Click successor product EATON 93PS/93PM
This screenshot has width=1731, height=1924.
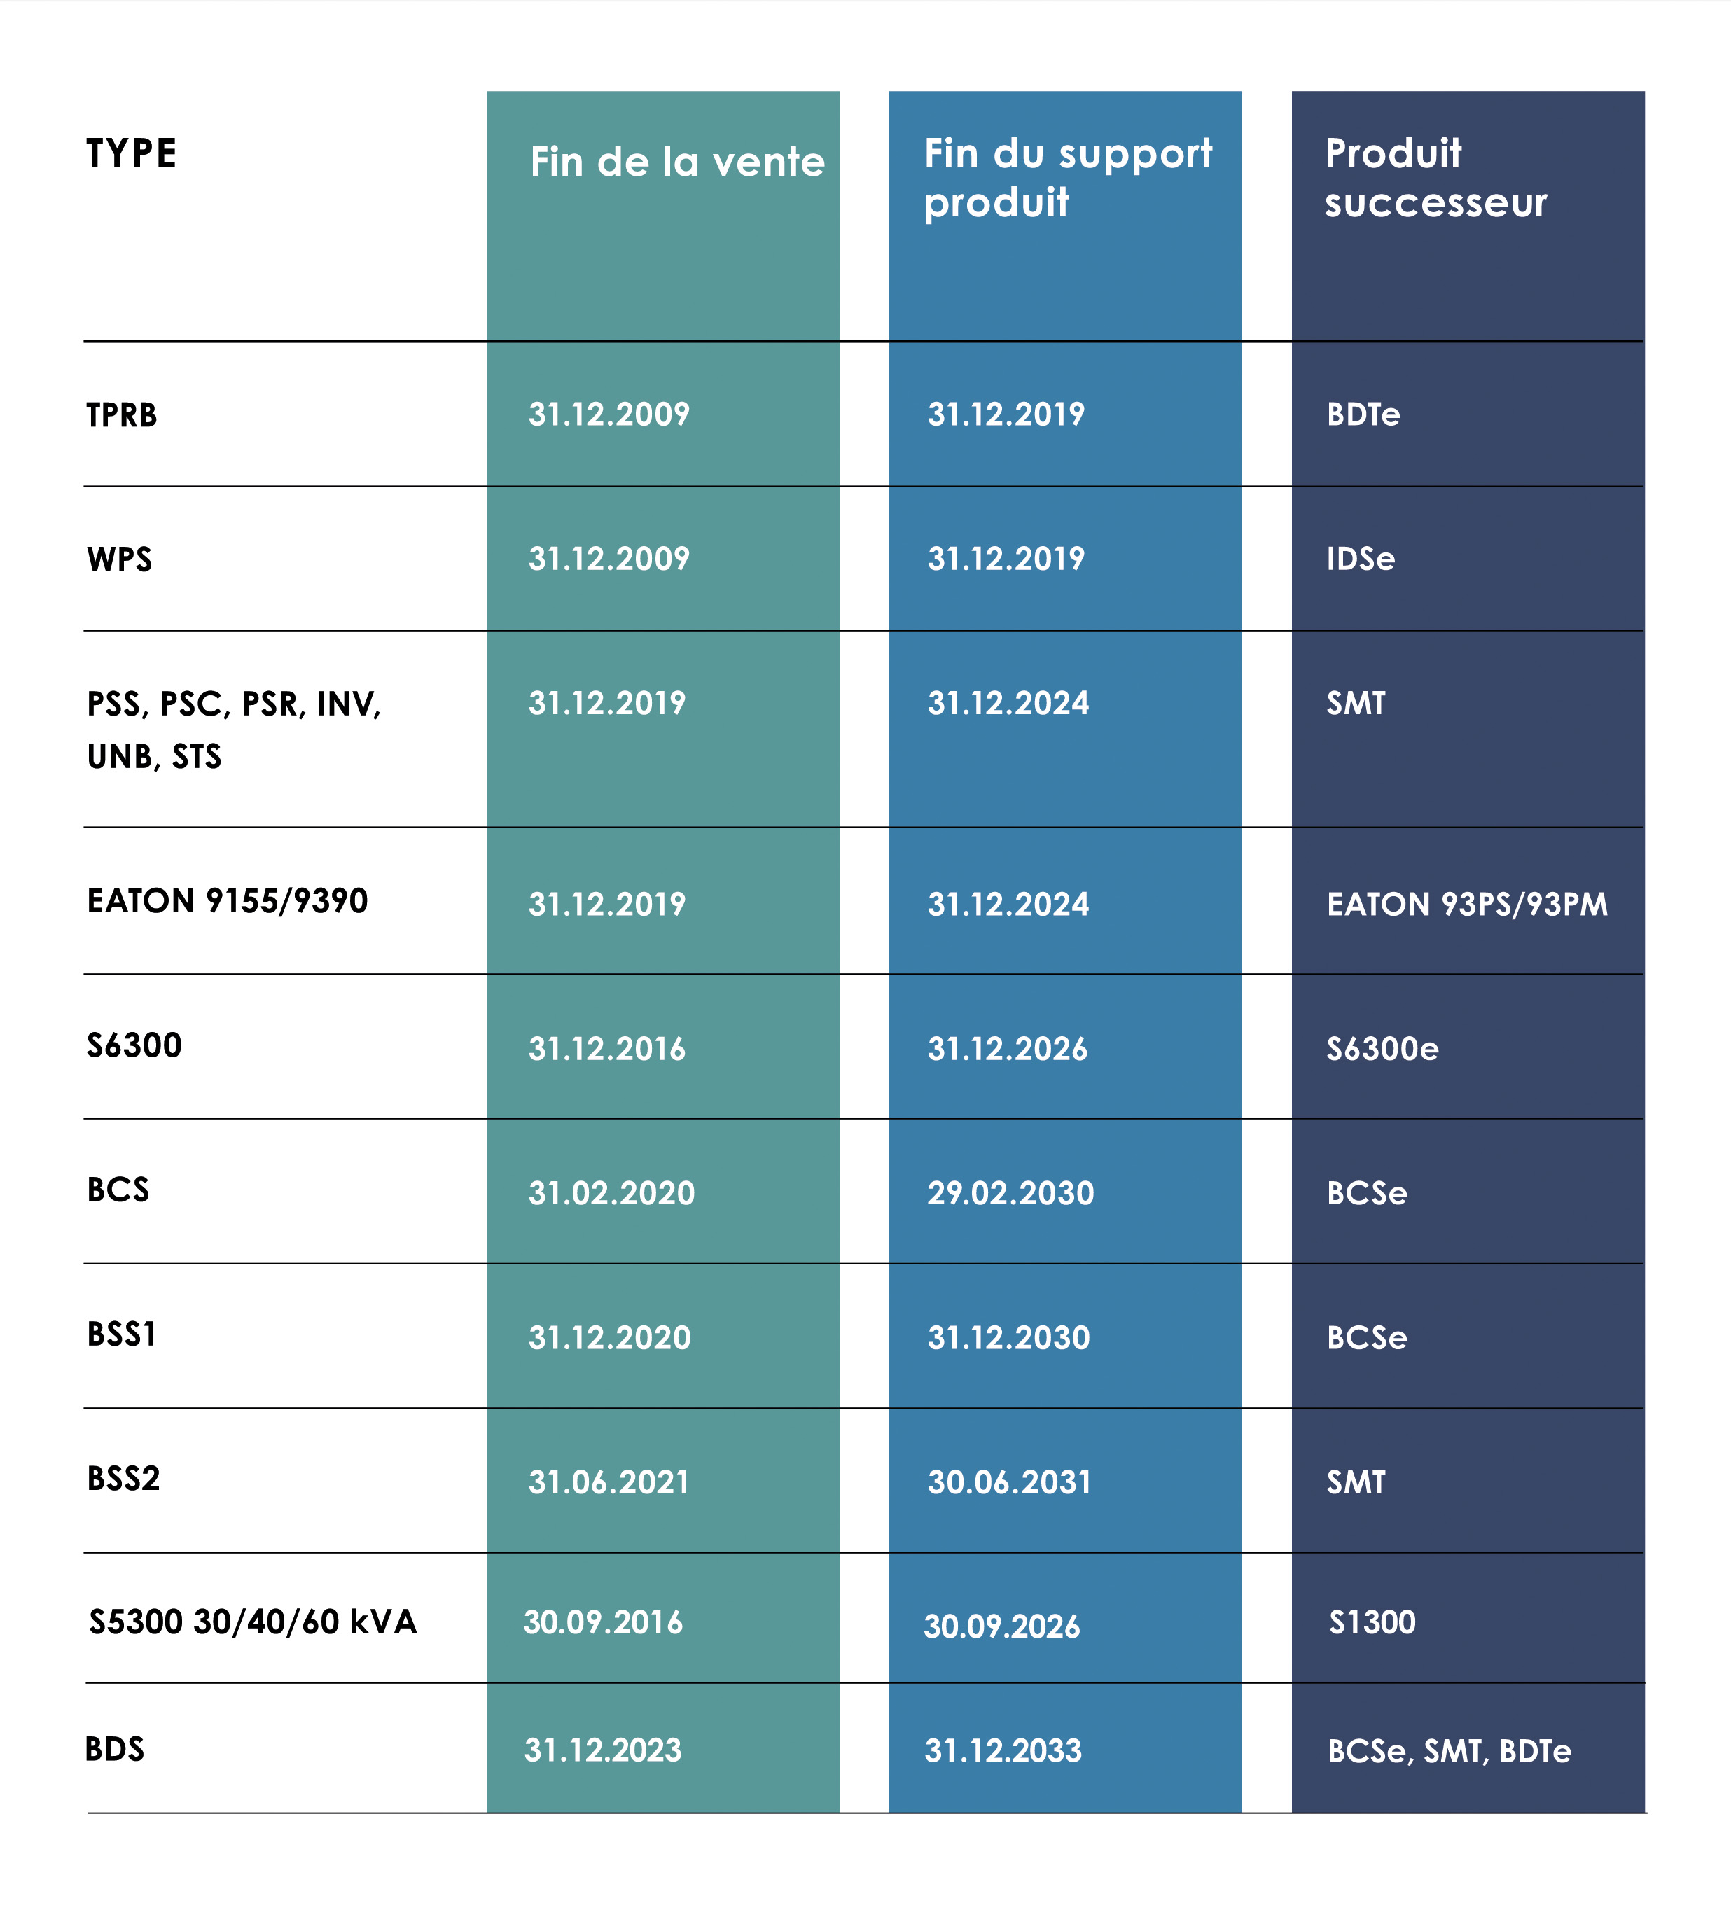(1466, 905)
